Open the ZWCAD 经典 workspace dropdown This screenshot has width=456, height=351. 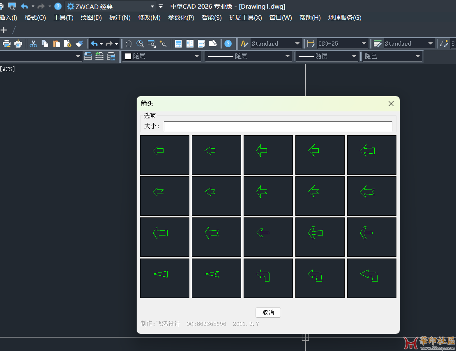(x=152, y=7)
